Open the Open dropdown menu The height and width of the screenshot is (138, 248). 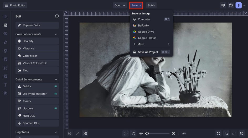(x=120, y=5)
